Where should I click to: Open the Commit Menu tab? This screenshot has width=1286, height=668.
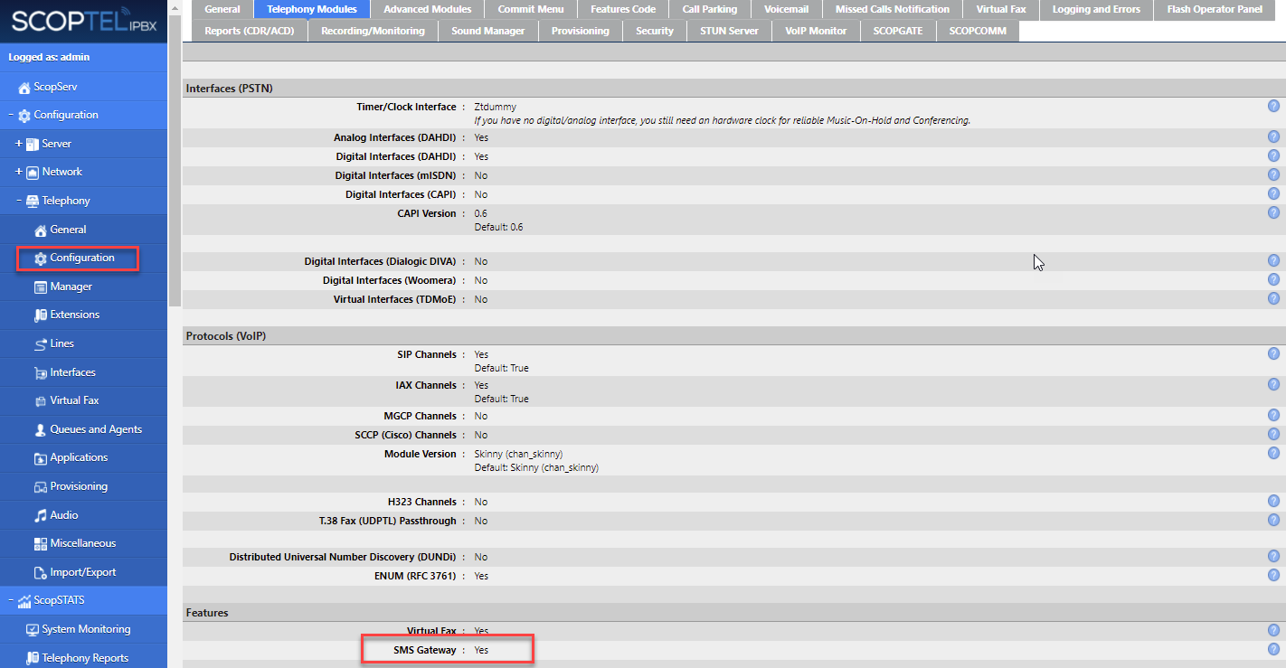[x=531, y=9]
